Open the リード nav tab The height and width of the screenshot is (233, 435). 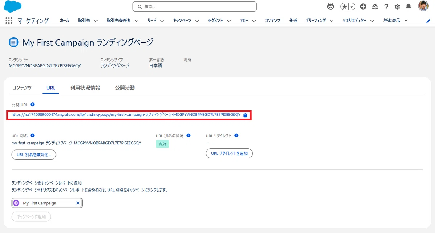[152, 21]
